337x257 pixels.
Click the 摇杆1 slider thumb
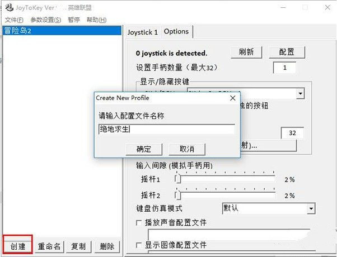tap(178, 179)
